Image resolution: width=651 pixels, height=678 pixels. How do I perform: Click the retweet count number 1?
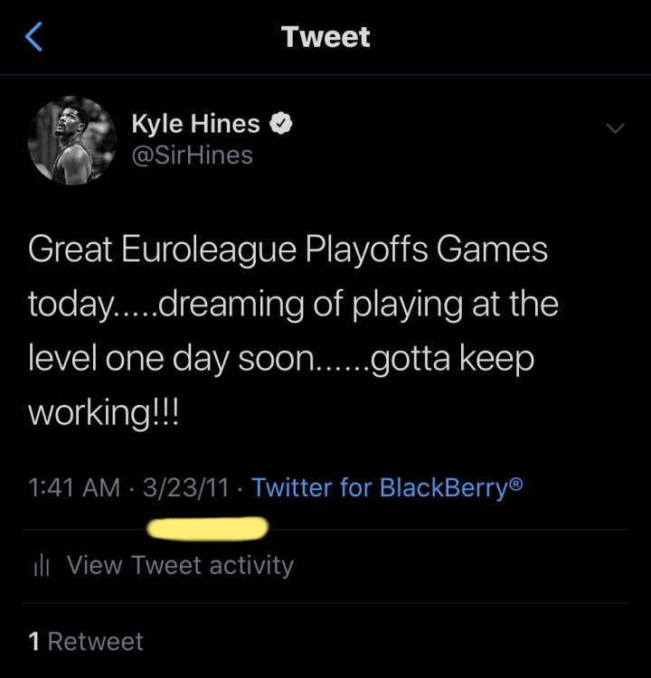tap(33, 642)
